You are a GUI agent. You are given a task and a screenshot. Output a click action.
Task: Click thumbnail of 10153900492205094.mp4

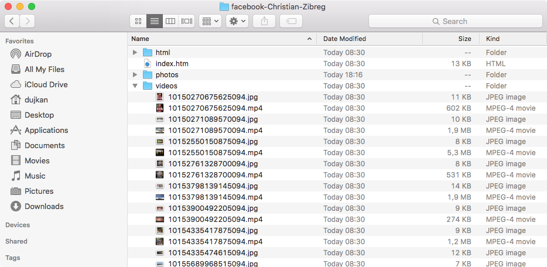point(160,219)
